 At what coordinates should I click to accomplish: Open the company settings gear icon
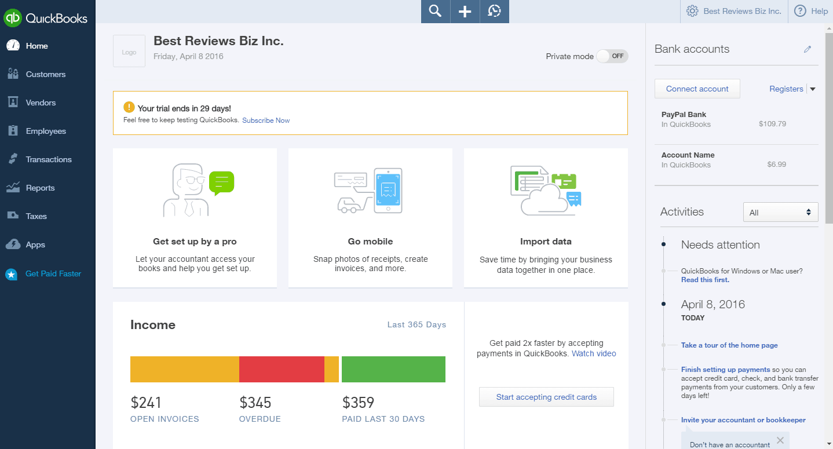coord(691,10)
